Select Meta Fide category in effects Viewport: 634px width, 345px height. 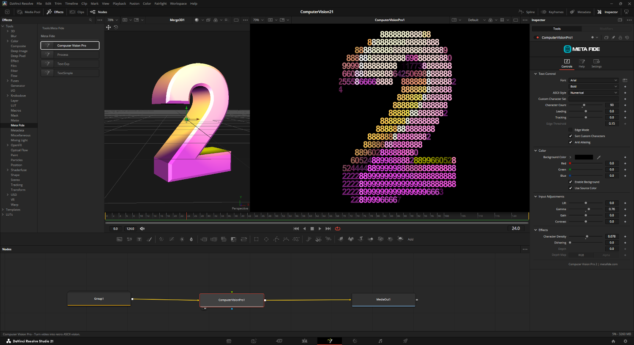pyautogui.click(x=18, y=126)
